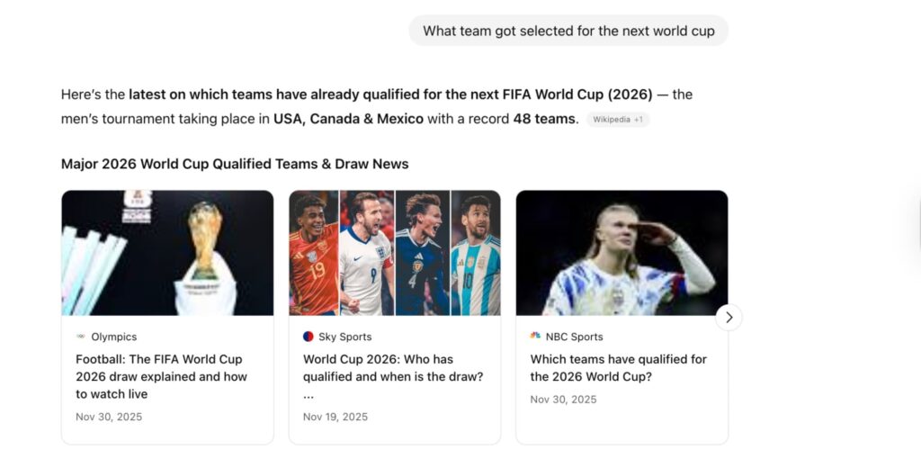Open the four-player collage thumbnail
Screen dimensions: 921x450
(x=394, y=252)
